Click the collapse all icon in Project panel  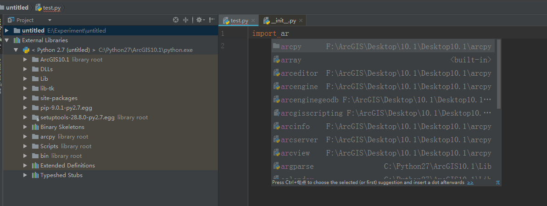186,20
